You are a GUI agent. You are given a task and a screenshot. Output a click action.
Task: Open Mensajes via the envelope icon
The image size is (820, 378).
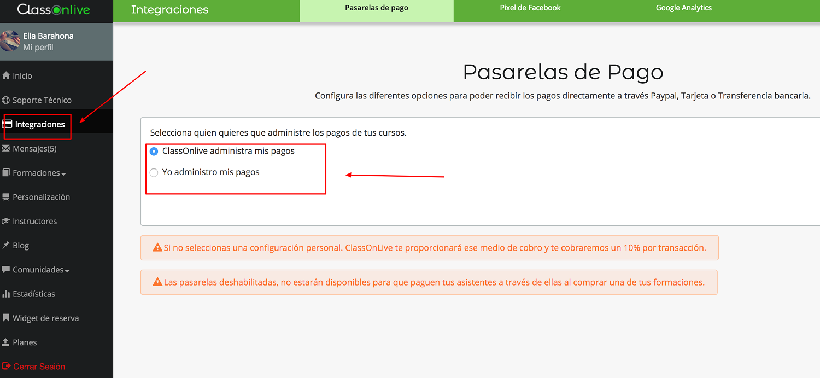pos(5,148)
